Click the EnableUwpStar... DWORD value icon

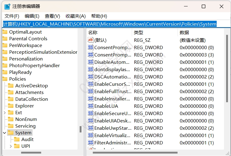[x=90, y=128]
